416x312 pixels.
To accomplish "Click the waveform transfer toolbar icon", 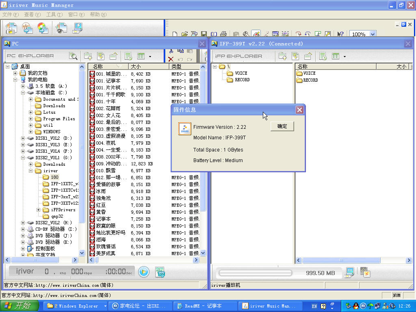I will click(x=27, y=28).
